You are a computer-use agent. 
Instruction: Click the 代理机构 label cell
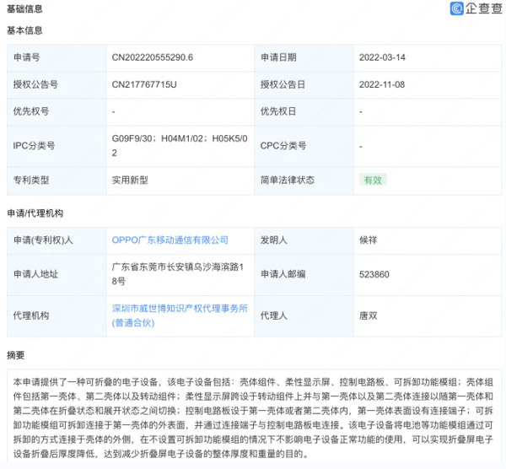click(57, 315)
